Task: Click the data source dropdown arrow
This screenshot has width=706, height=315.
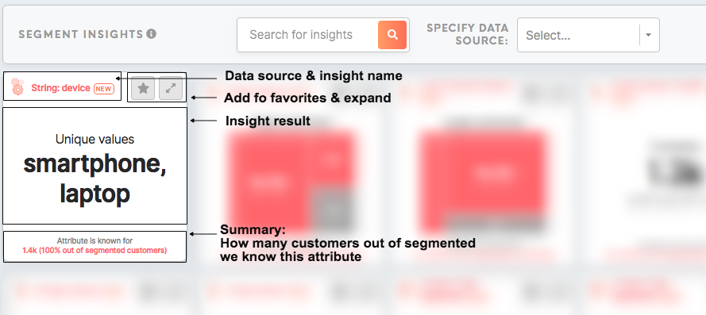Action: (x=648, y=35)
